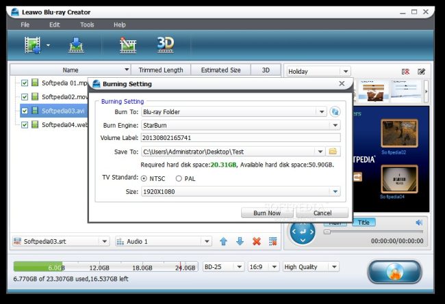Uncheck the Softpedia02.mov checkbox

25,97
